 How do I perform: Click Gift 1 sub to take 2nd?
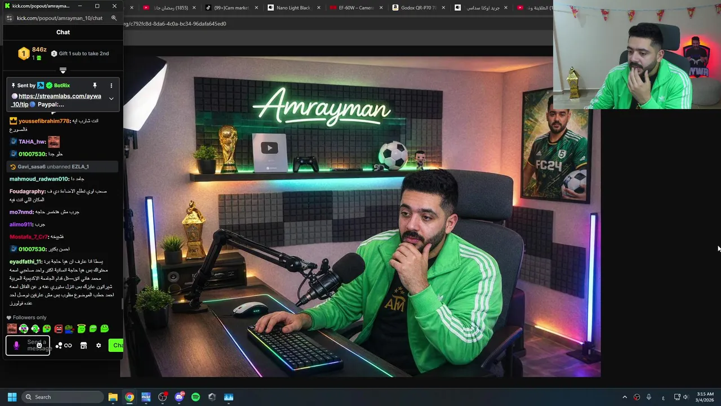pos(84,54)
